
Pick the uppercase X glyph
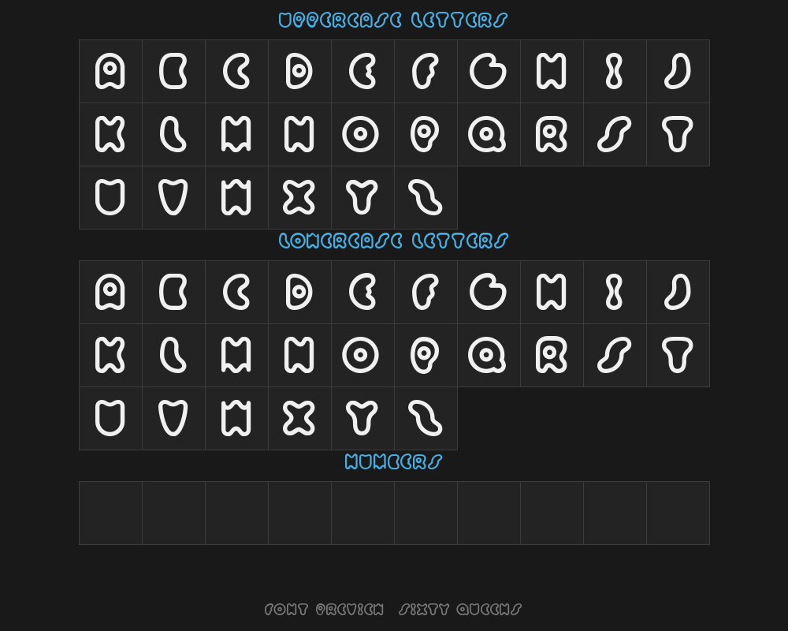click(x=300, y=198)
